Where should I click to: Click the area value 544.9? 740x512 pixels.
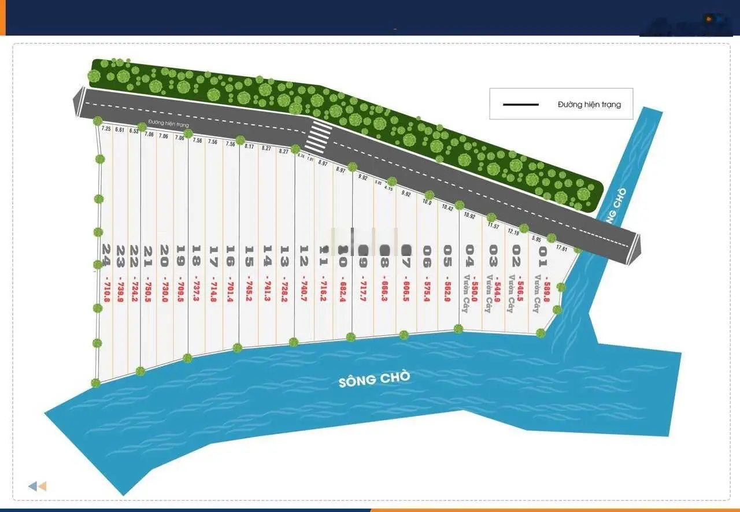(x=497, y=292)
